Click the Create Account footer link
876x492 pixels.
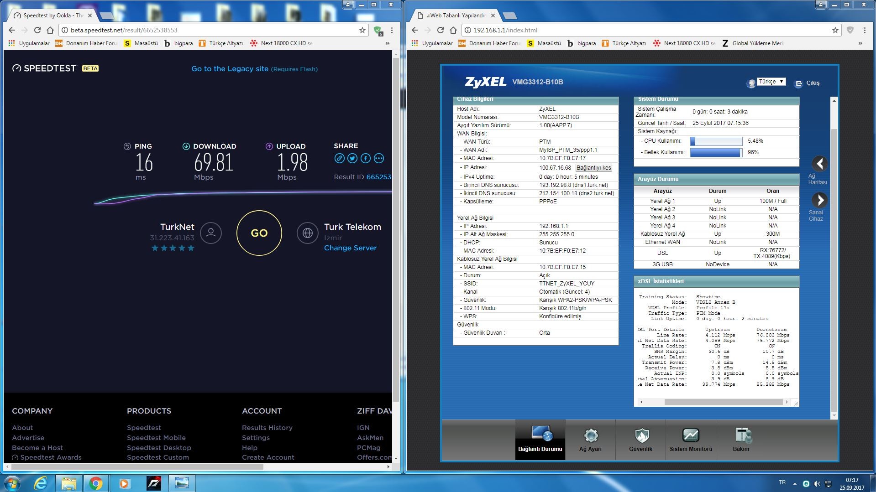pyautogui.click(x=268, y=457)
